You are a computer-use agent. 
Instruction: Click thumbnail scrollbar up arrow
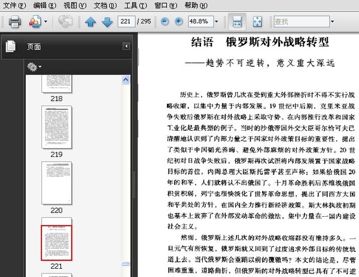(x=126, y=80)
